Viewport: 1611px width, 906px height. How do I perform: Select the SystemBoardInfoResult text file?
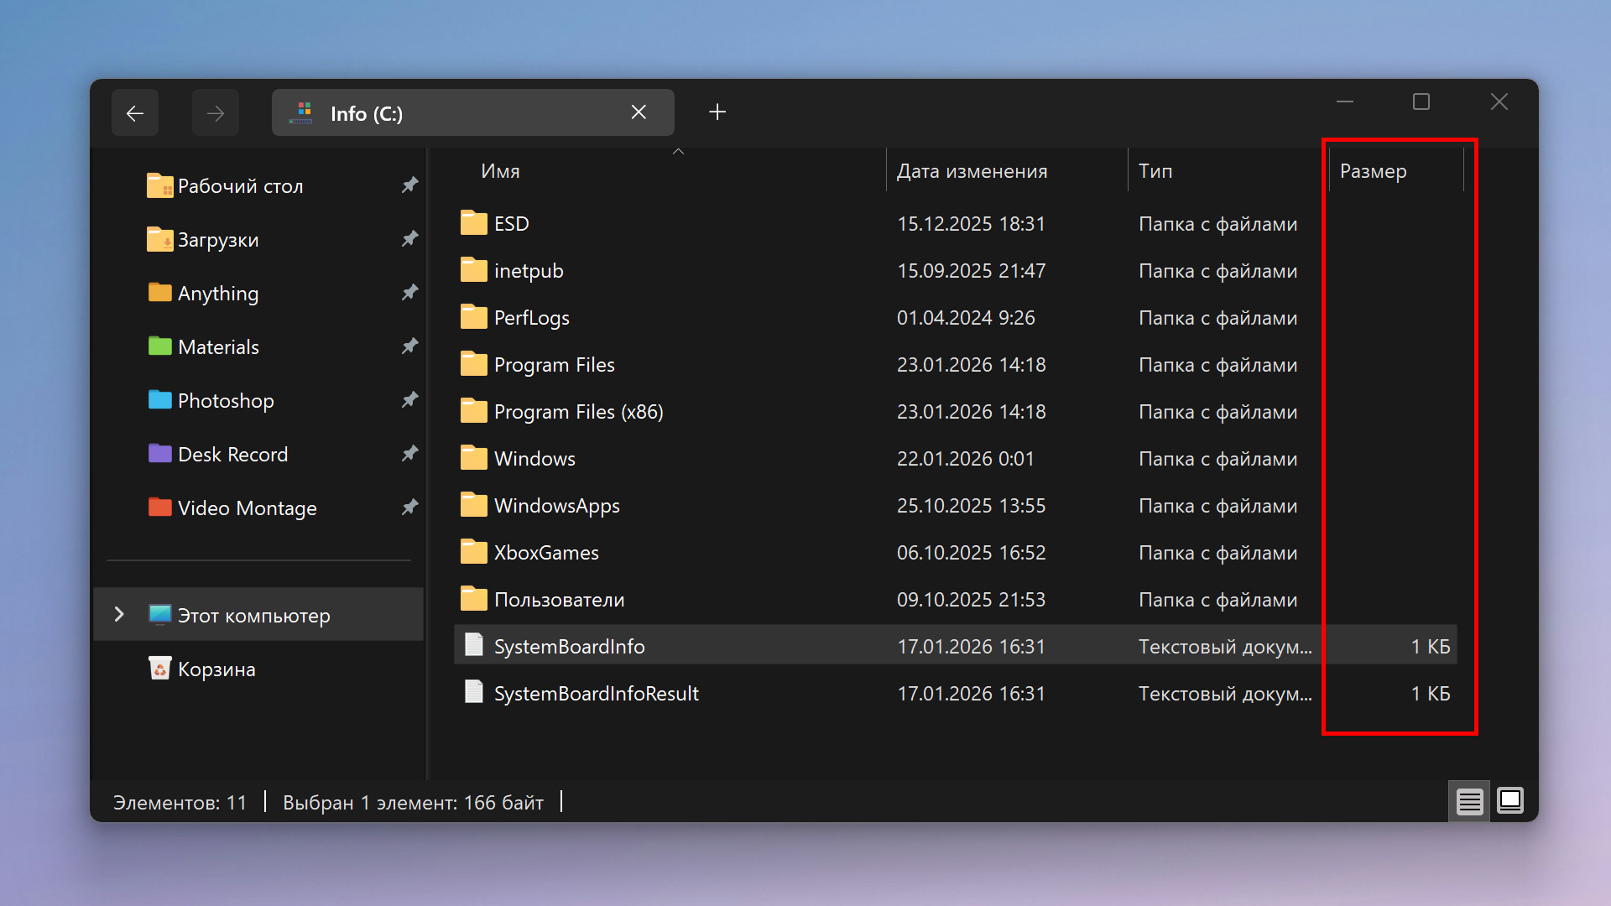point(596,694)
